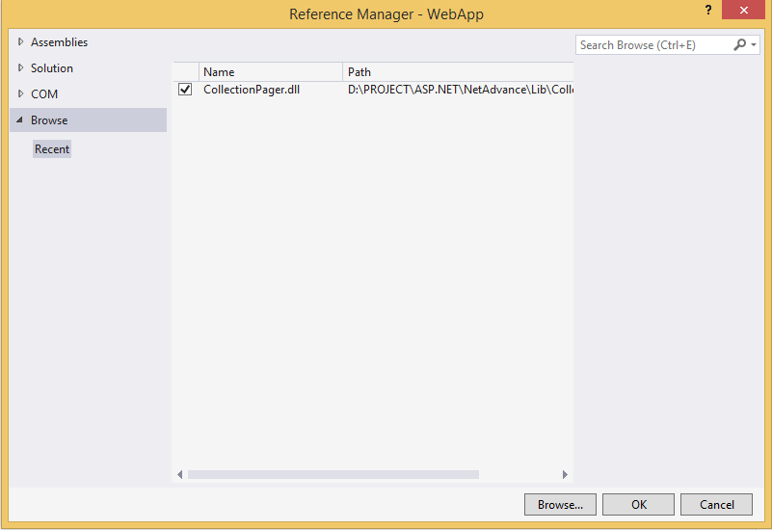Select the Browse category
Viewport: 772px width, 530px height.
(88, 120)
